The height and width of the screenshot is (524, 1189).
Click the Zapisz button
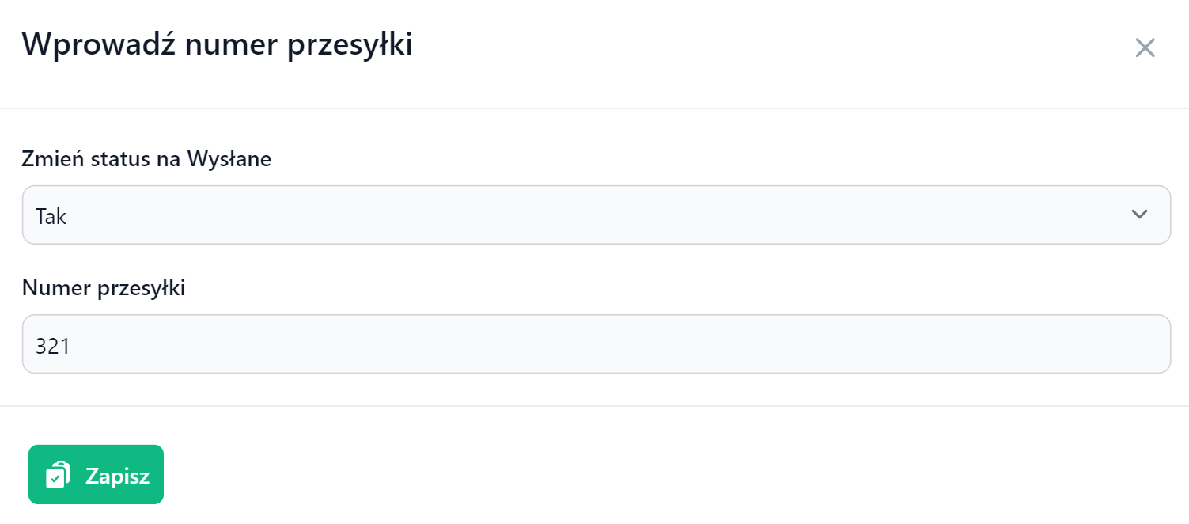pyautogui.click(x=96, y=475)
